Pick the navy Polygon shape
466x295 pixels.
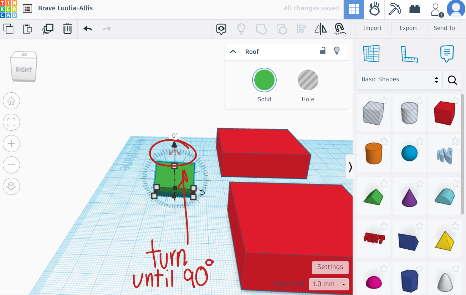click(409, 279)
